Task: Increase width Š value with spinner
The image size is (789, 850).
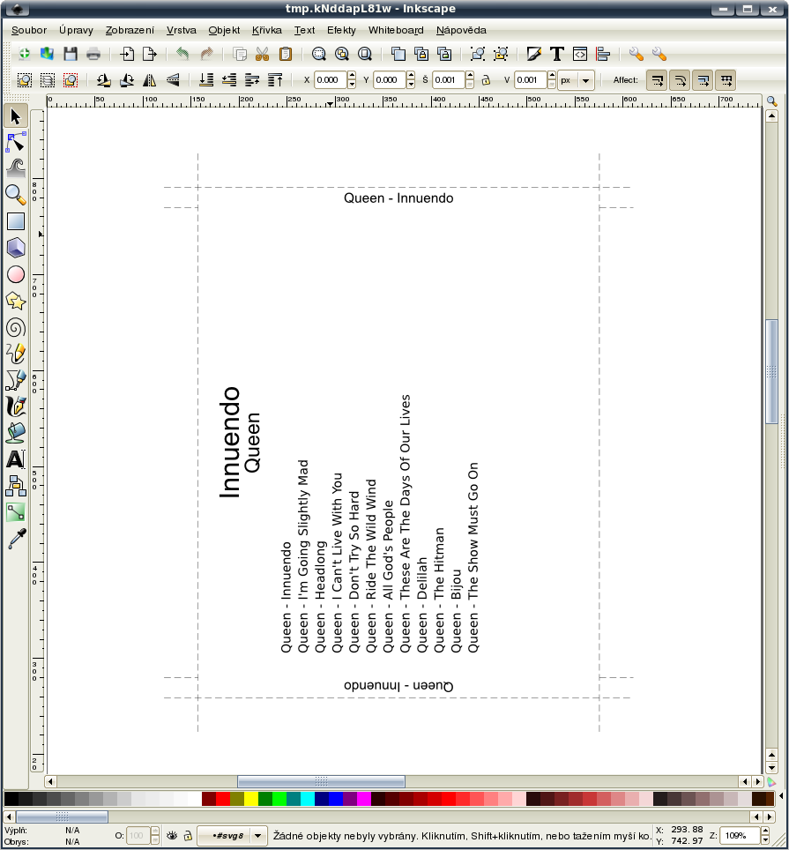Action: point(470,75)
